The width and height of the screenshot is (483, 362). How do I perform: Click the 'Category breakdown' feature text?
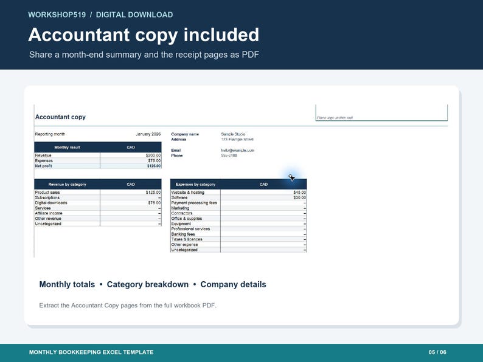pyautogui.click(x=148, y=284)
